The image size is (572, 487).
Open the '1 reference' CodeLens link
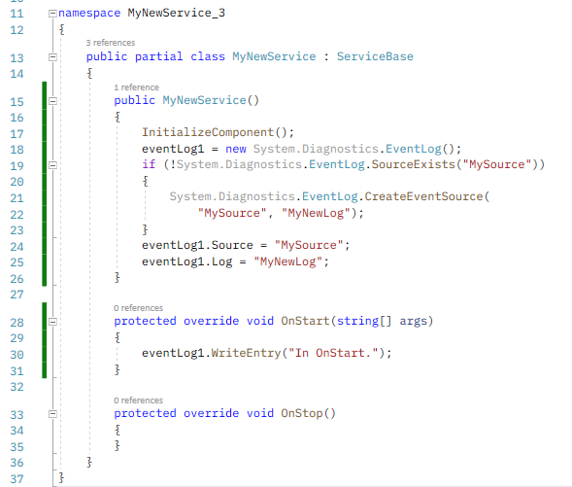pos(136,87)
